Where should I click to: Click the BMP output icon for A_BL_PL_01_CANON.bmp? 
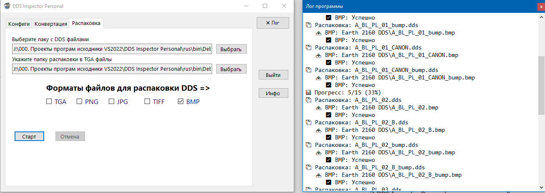pos(318,55)
